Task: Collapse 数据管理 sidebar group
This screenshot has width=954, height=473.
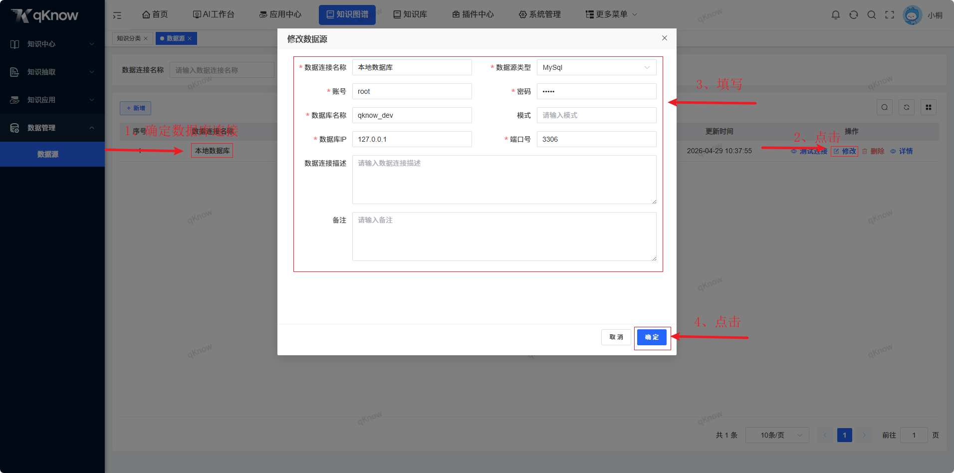Action: 52,128
